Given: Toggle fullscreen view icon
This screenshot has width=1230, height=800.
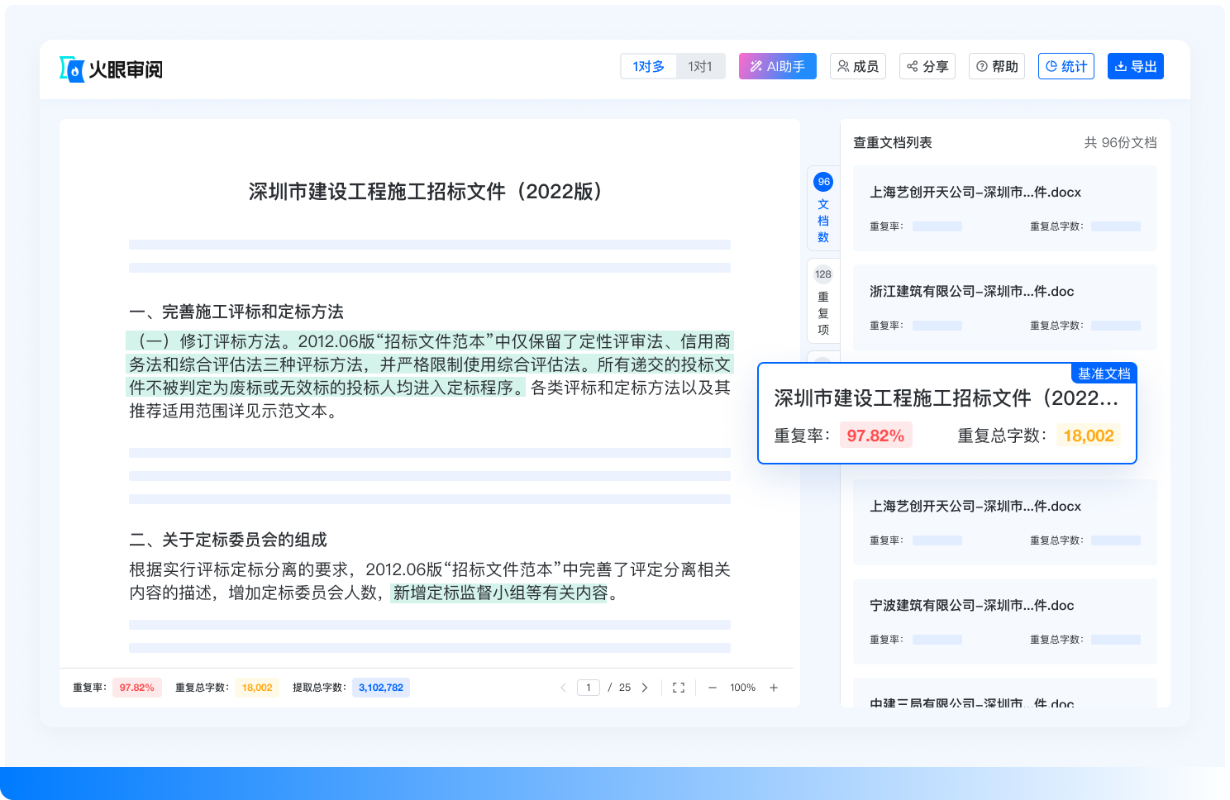Looking at the screenshot, I should tap(679, 688).
